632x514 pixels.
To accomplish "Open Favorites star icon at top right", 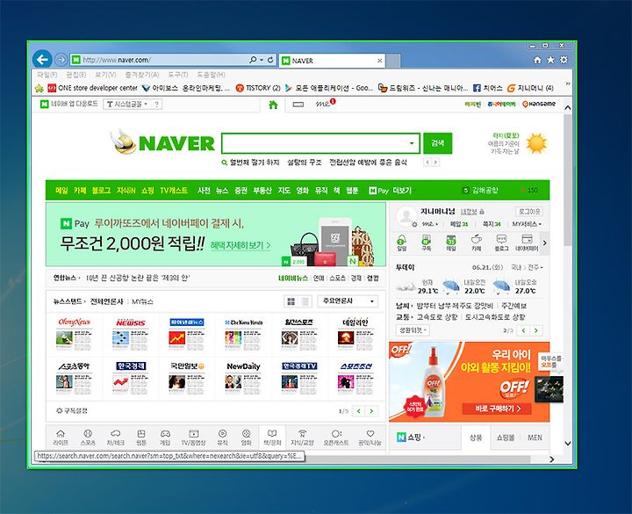I will click(x=550, y=60).
